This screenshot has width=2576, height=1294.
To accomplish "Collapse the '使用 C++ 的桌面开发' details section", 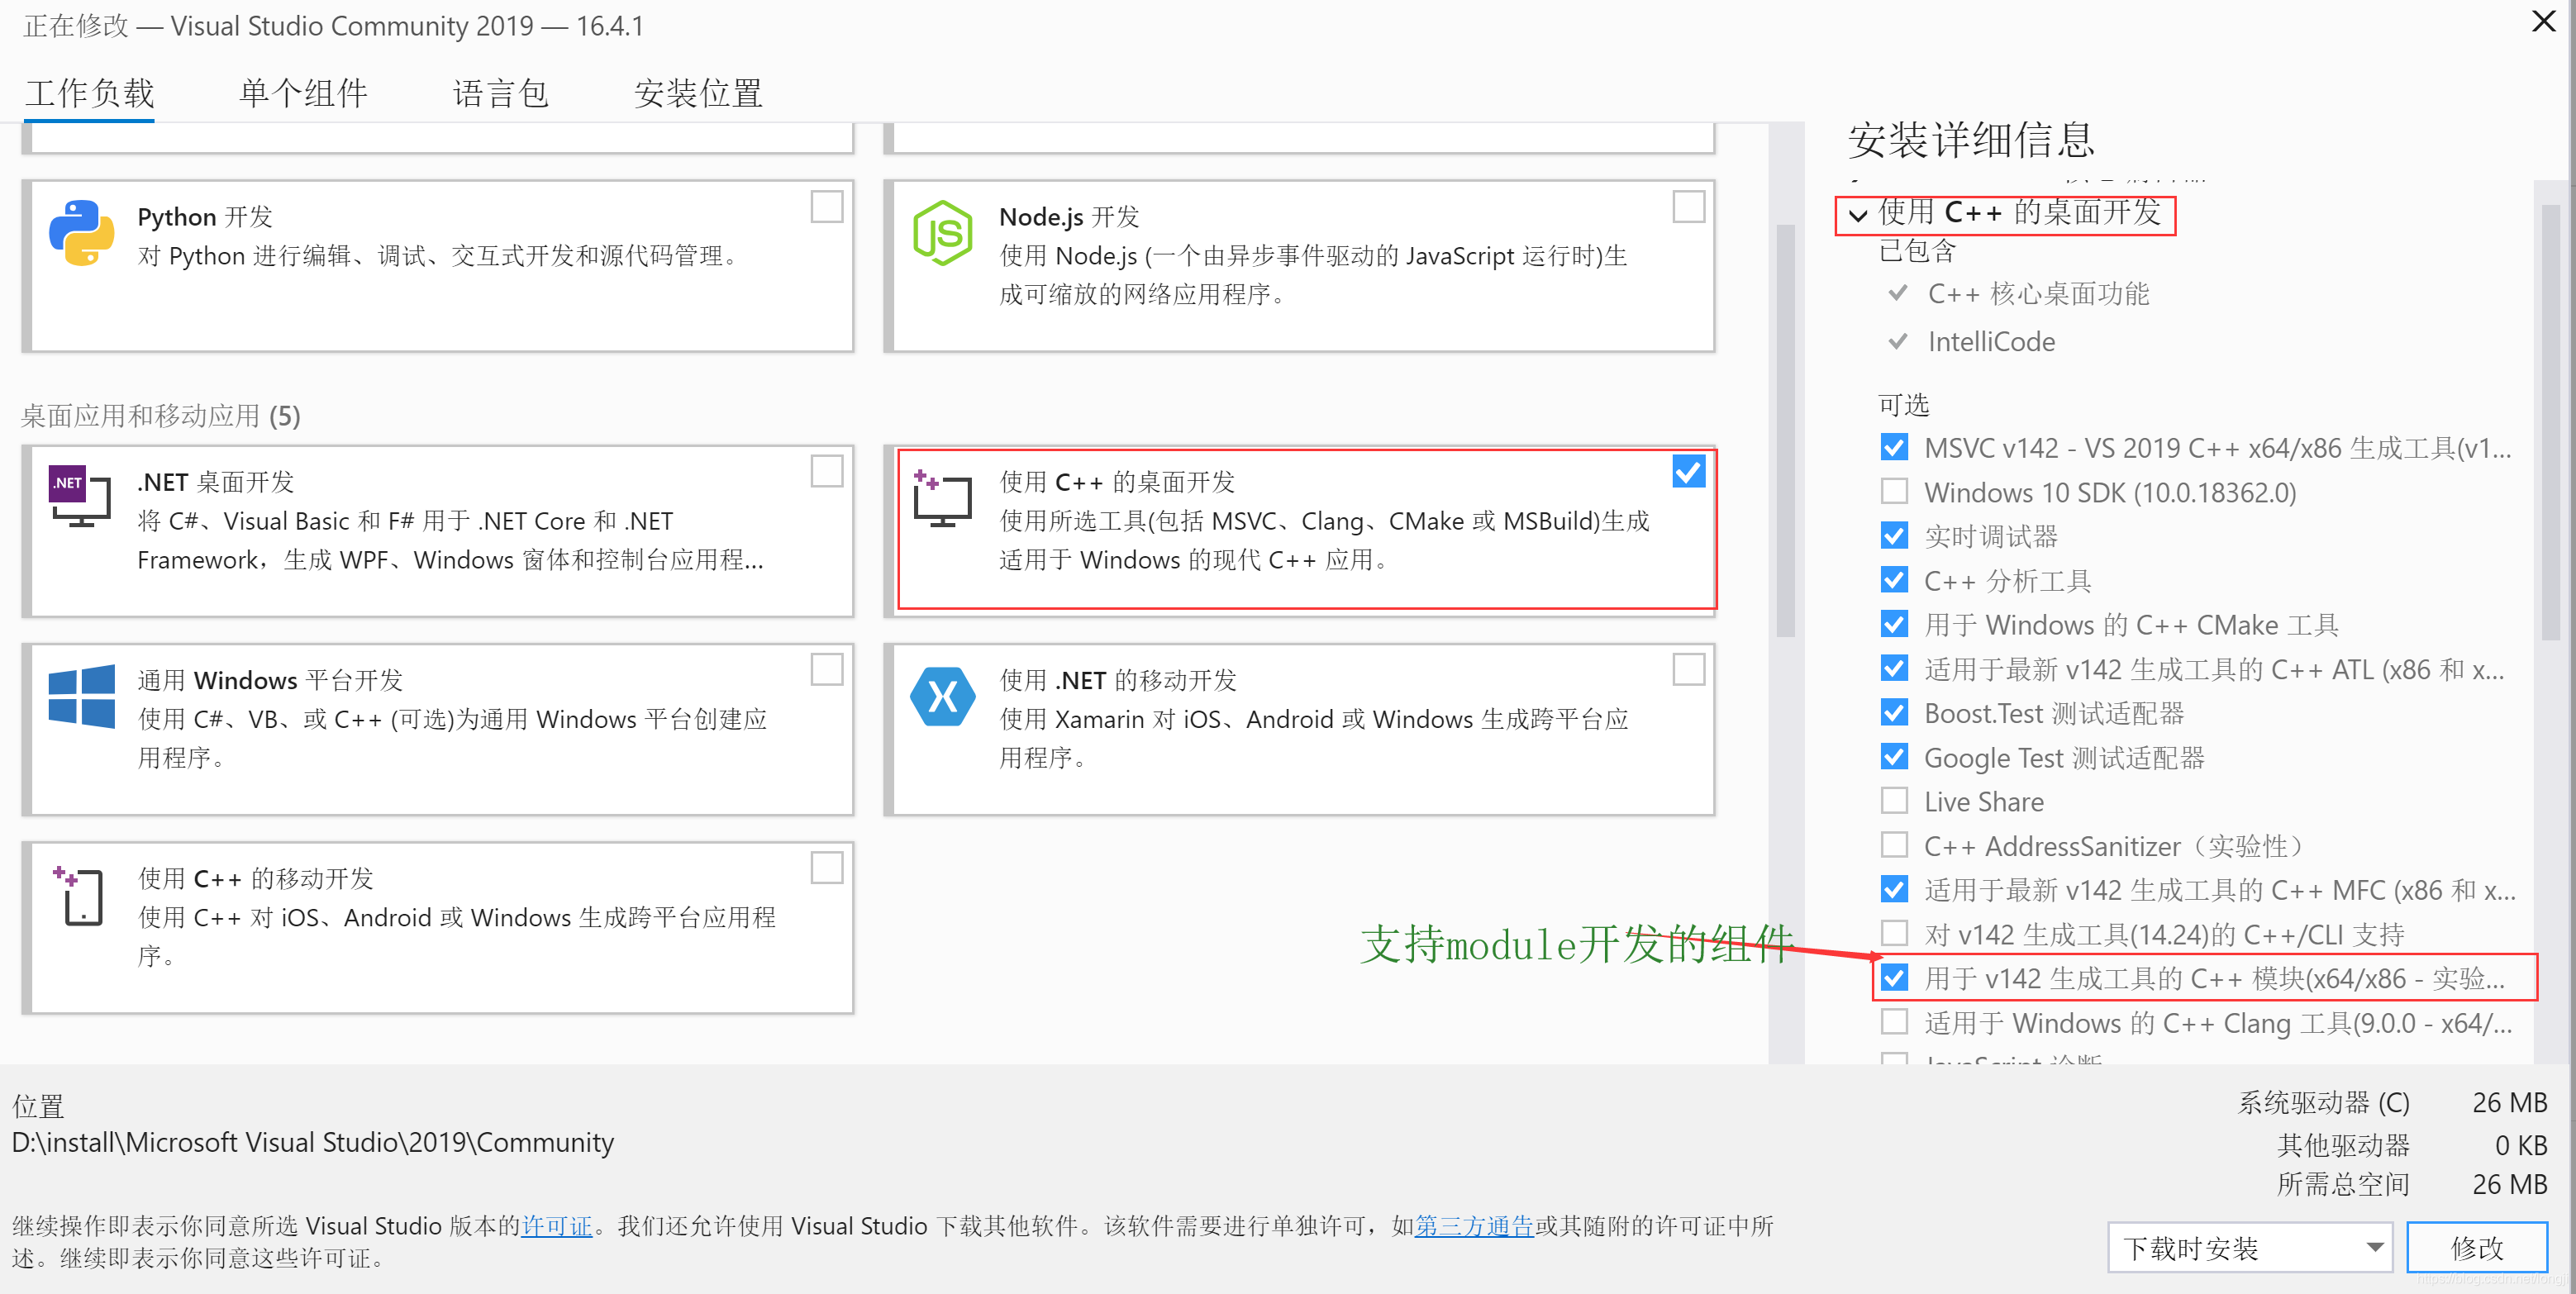I will (x=1858, y=215).
